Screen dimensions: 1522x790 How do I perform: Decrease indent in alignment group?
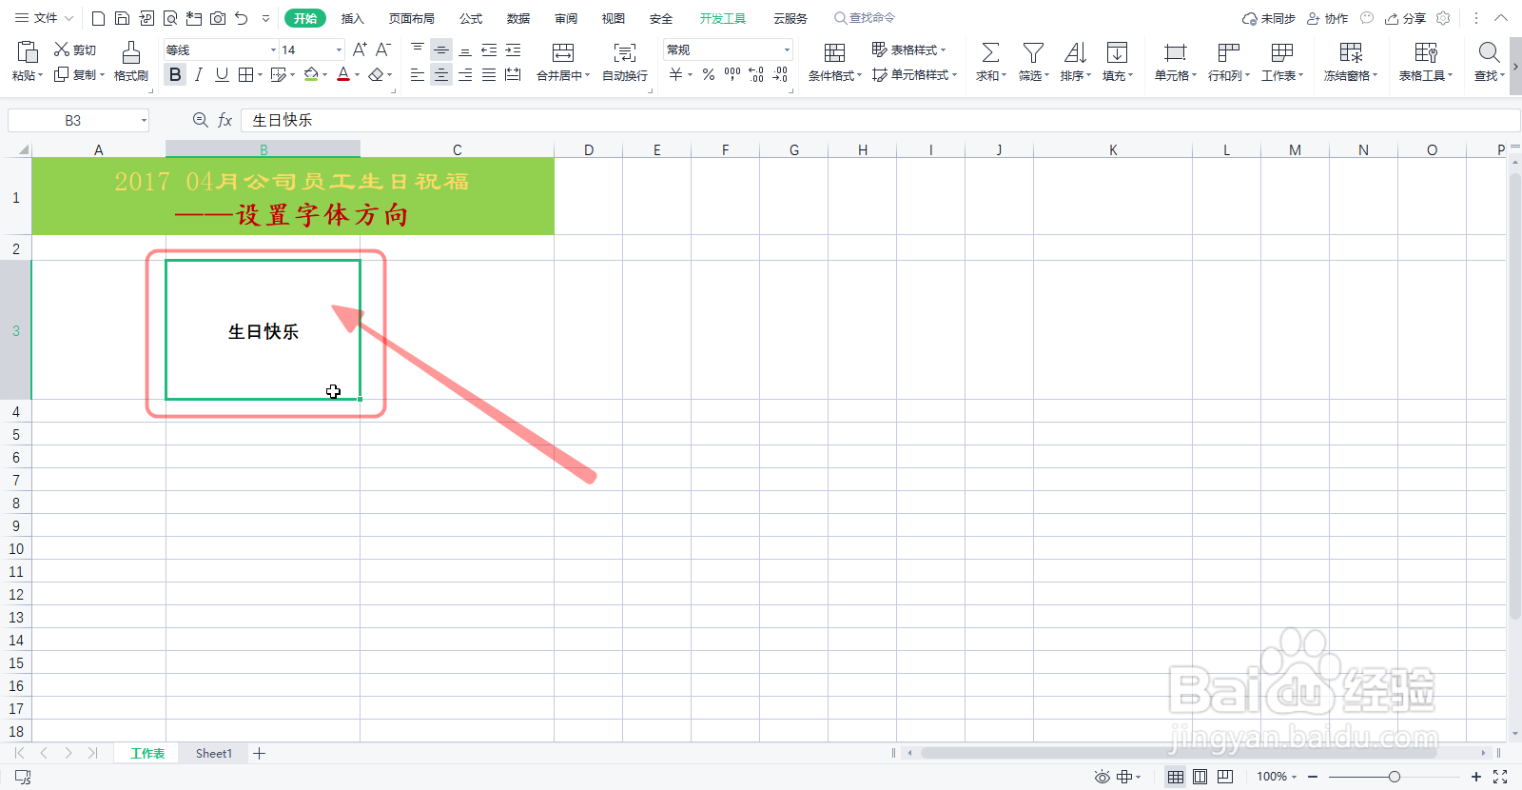(x=489, y=49)
